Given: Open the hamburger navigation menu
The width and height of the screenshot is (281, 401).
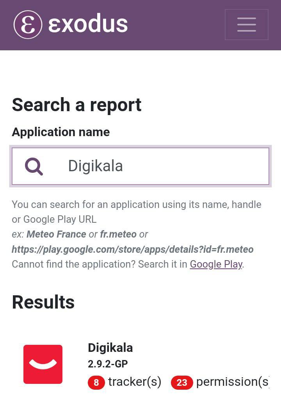Looking at the screenshot, I should click(246, 25).
